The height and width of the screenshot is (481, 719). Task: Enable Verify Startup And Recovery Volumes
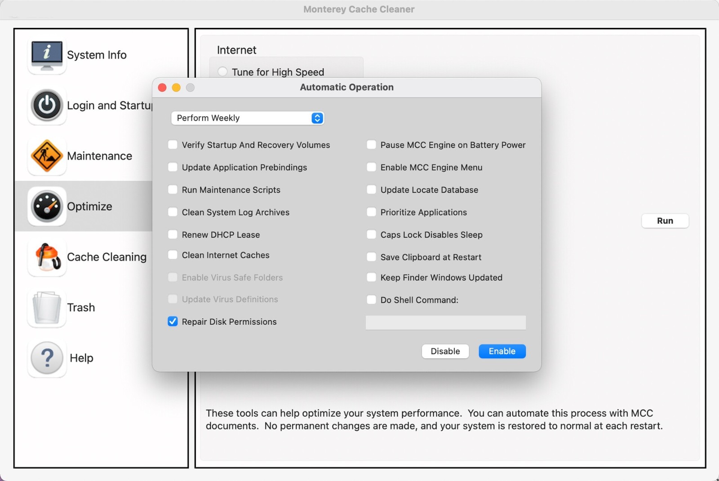click(x=173, y=145)
